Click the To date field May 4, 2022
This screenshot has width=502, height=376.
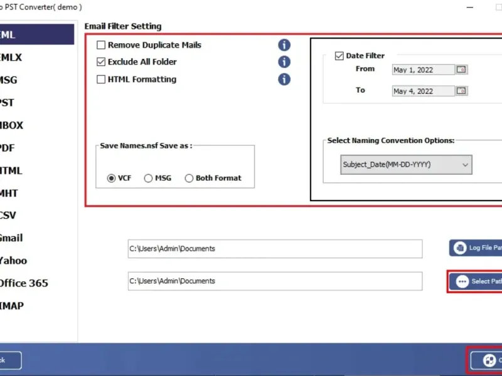coord(423,91)
